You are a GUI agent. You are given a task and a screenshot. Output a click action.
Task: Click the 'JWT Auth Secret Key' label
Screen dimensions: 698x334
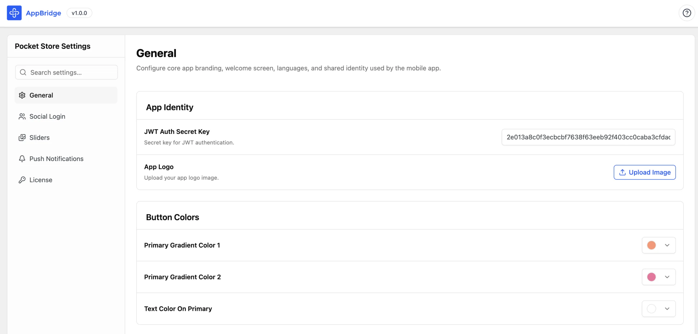coord(177,132)
